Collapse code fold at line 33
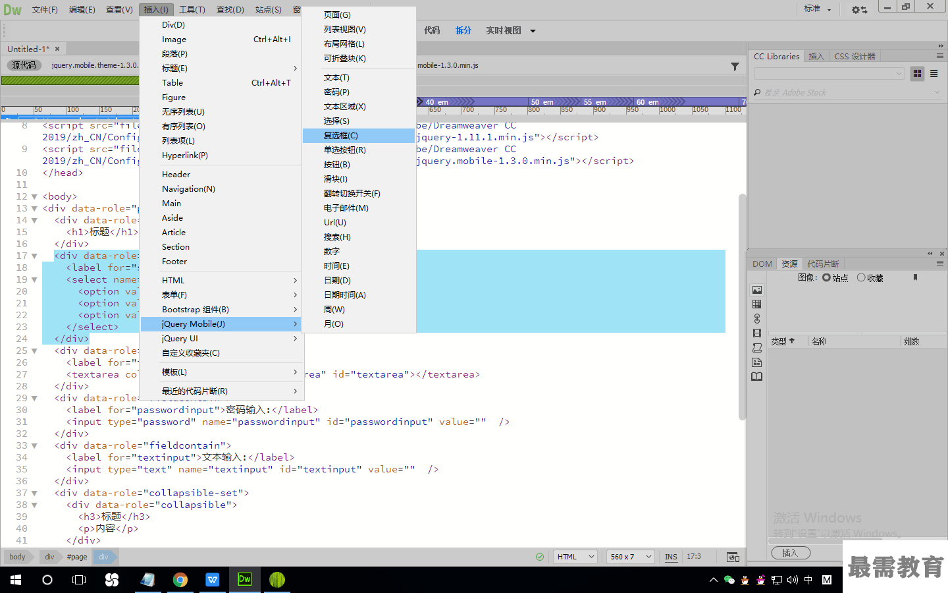The height and width of the screenshot is (593, 948). pos(34,446)
